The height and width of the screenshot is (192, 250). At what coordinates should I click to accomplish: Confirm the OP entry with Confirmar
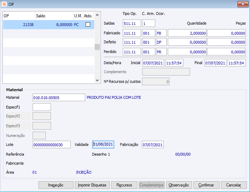pyautogui.click(x=206, y=185)
